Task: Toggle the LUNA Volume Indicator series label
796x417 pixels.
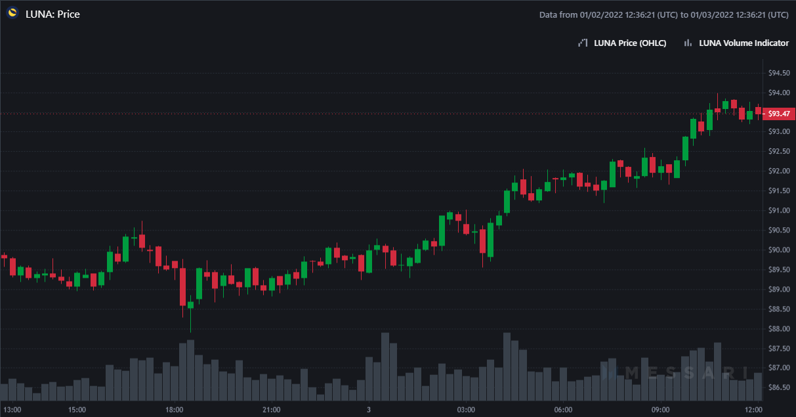Action: (744, 43)
